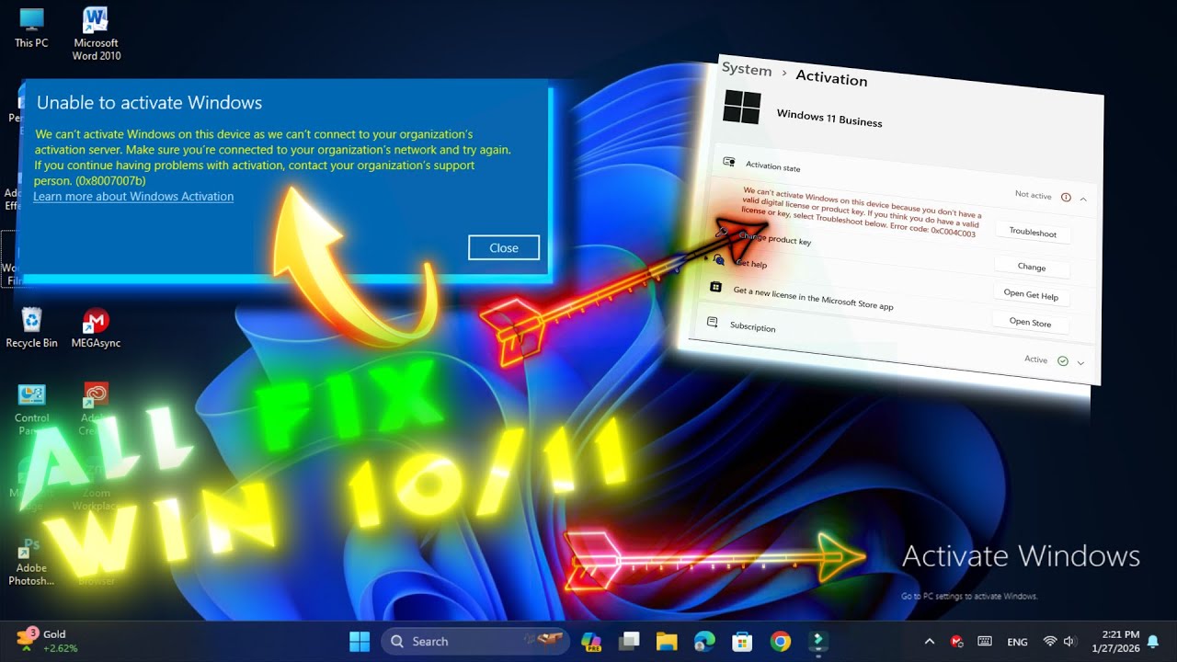1177x662 pixels.
Task: Go back to System in breadcrumb
Action: coord(747,69)
